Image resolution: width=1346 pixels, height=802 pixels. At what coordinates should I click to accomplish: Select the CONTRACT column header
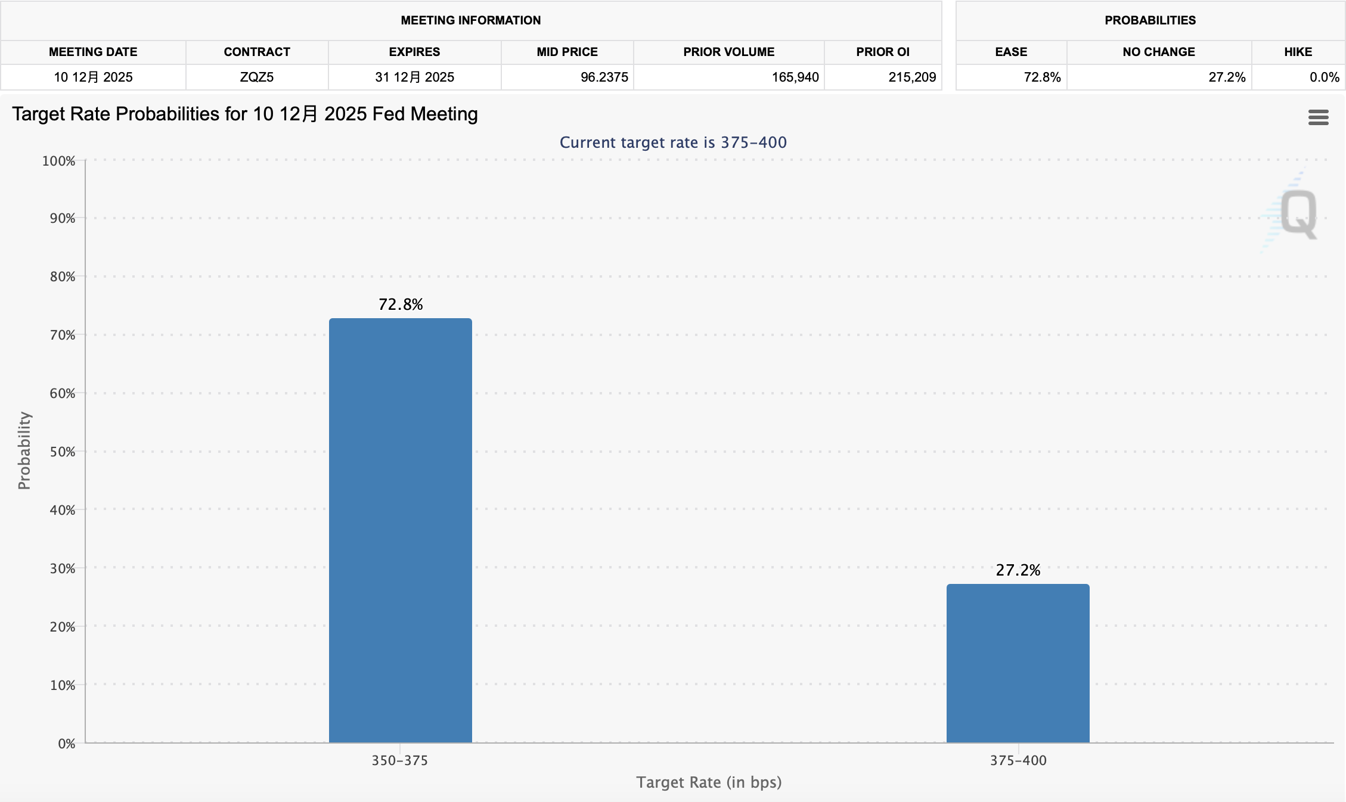tap(257, 52)
